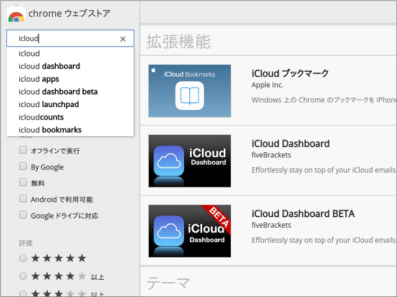The image size is (397, 297).
Task: Enable the Android で利用可能 checkbox
Action: pyautogui.click(x=23, y=199)
